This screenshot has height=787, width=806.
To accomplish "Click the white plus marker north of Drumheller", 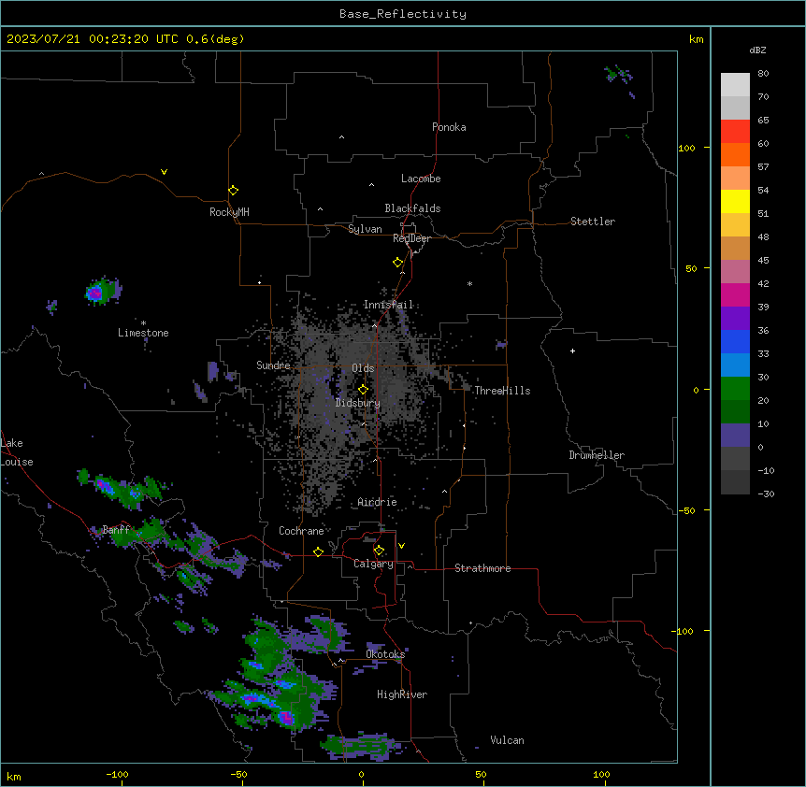I will 572,351.
